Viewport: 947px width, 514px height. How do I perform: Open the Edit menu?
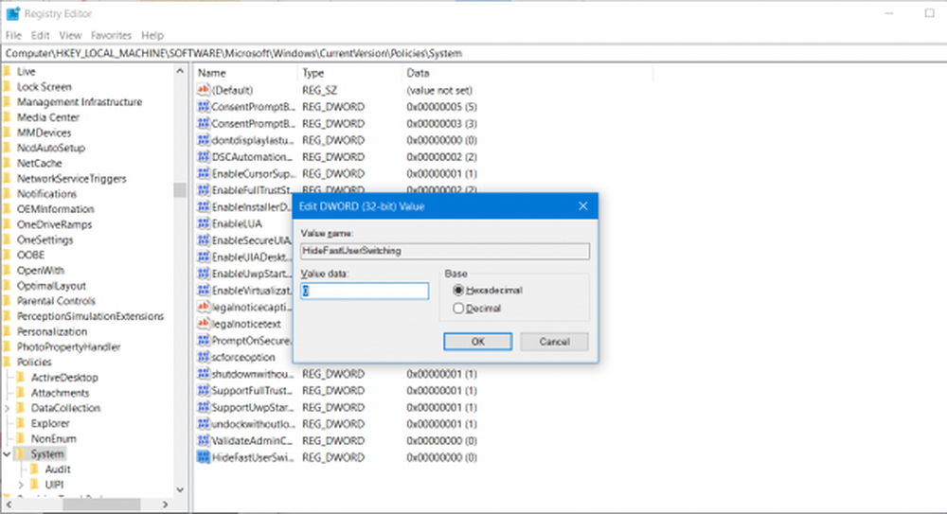(40, 35)
